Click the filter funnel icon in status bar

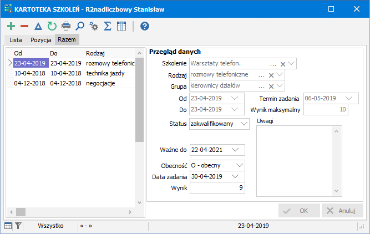click(x=18, y=226)
